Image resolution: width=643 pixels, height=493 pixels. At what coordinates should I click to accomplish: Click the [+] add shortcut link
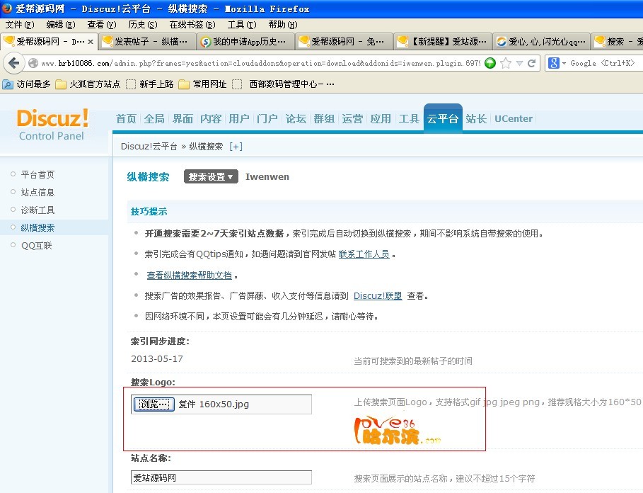tap(236, 147)
